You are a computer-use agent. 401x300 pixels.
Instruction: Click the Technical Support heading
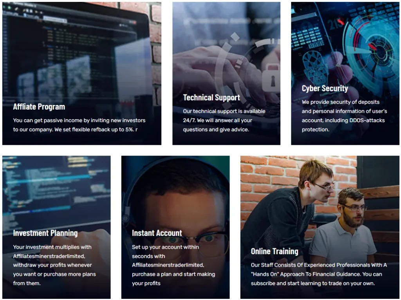click(x=211, y=98)
